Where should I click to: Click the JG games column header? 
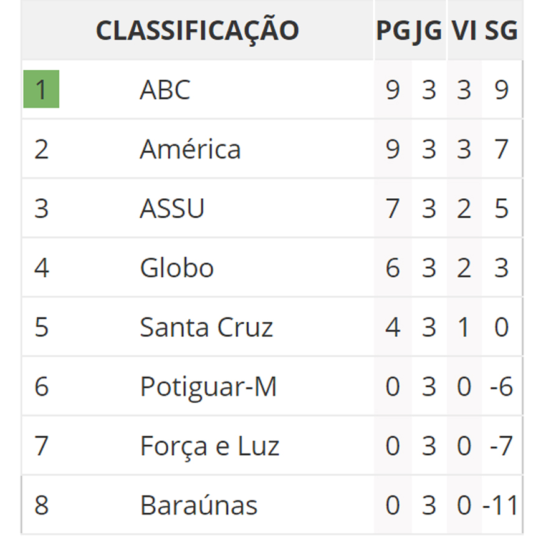pos(428,31)
